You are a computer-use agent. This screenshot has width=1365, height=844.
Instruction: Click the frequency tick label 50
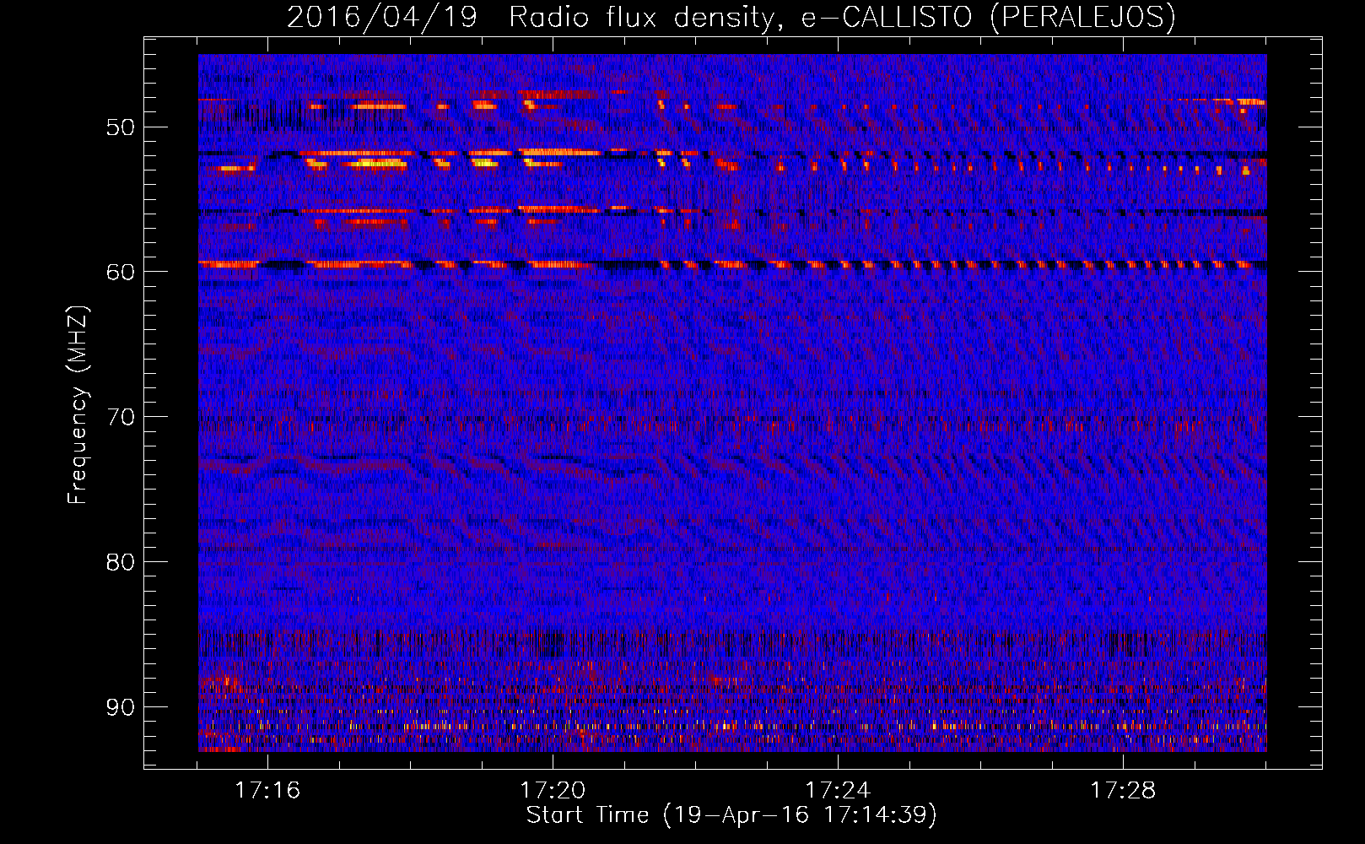coord(121,127)
